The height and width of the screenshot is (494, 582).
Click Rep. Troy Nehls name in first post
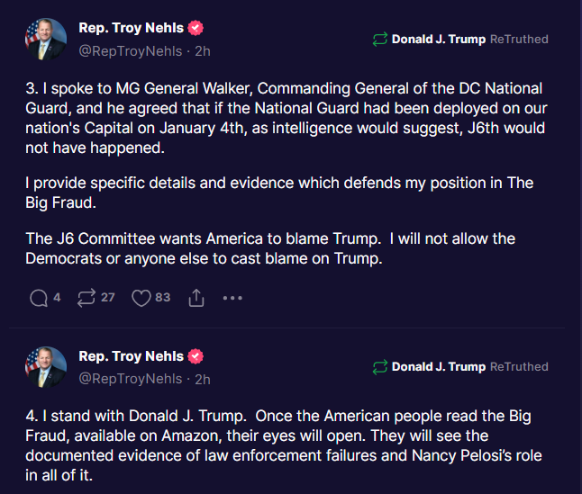pos(131,29)
